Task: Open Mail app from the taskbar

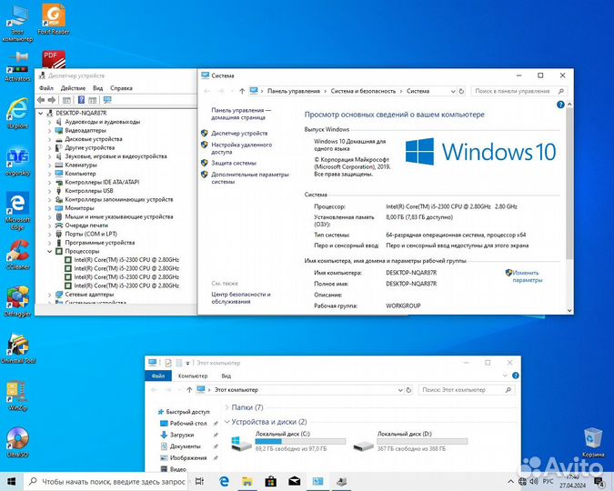Action: 295,481
